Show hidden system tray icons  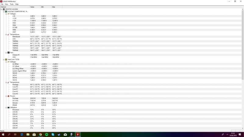pos(227,135)
